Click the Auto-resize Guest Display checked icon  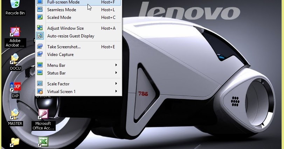(x=40, y=36)
